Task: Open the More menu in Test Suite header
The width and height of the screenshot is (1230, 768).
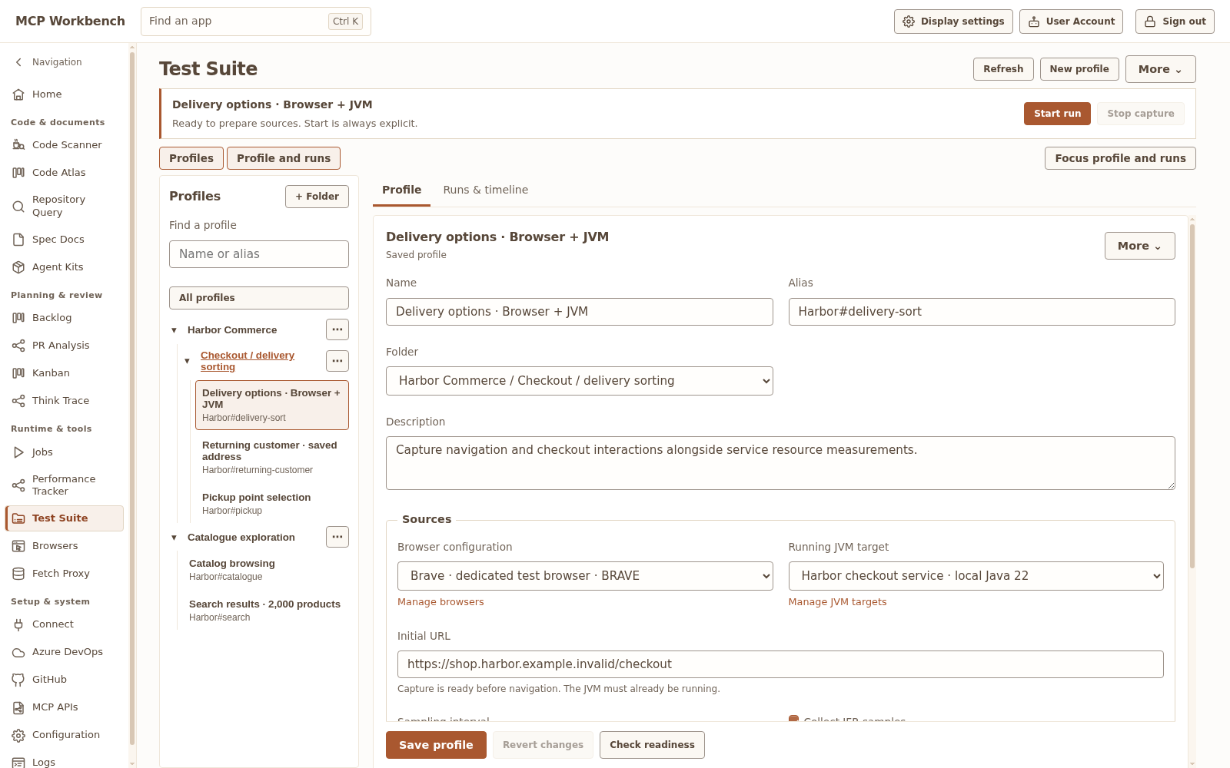Action: tap(1160, 69)
